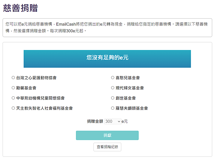Screen dimensions: 214x160
Task: Choose 勵馨基金會 charity option
Action: tap(13, 88)
